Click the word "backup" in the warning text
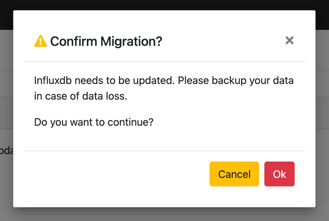Viewport: 329px width, 221px height. pyautogui.click(x=229, y=81)
